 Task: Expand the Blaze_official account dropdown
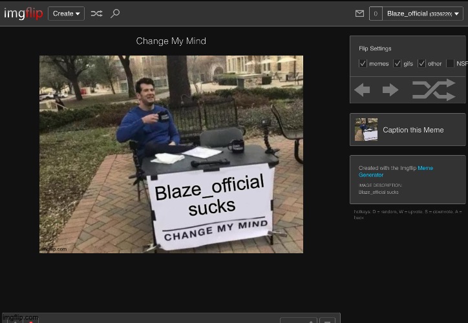pos(424,14)
